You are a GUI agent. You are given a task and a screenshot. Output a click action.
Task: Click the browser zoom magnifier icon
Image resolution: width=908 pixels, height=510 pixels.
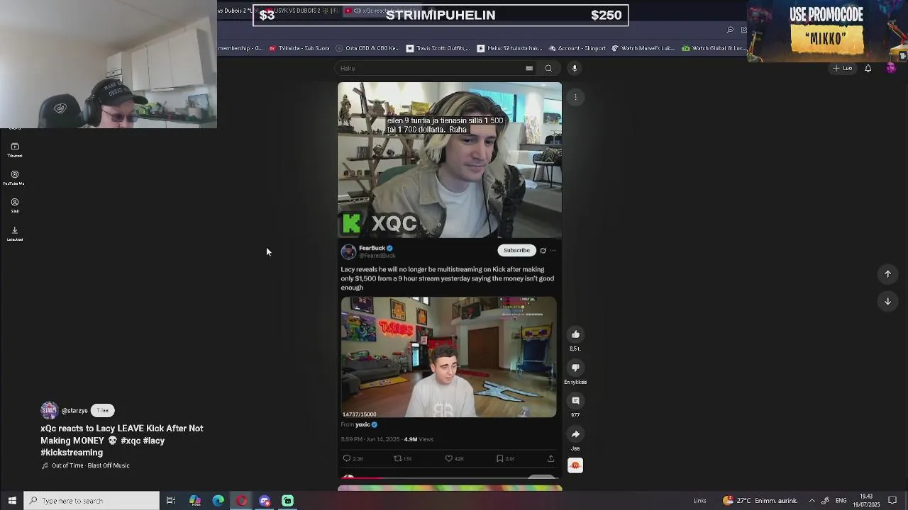[730, 30]
